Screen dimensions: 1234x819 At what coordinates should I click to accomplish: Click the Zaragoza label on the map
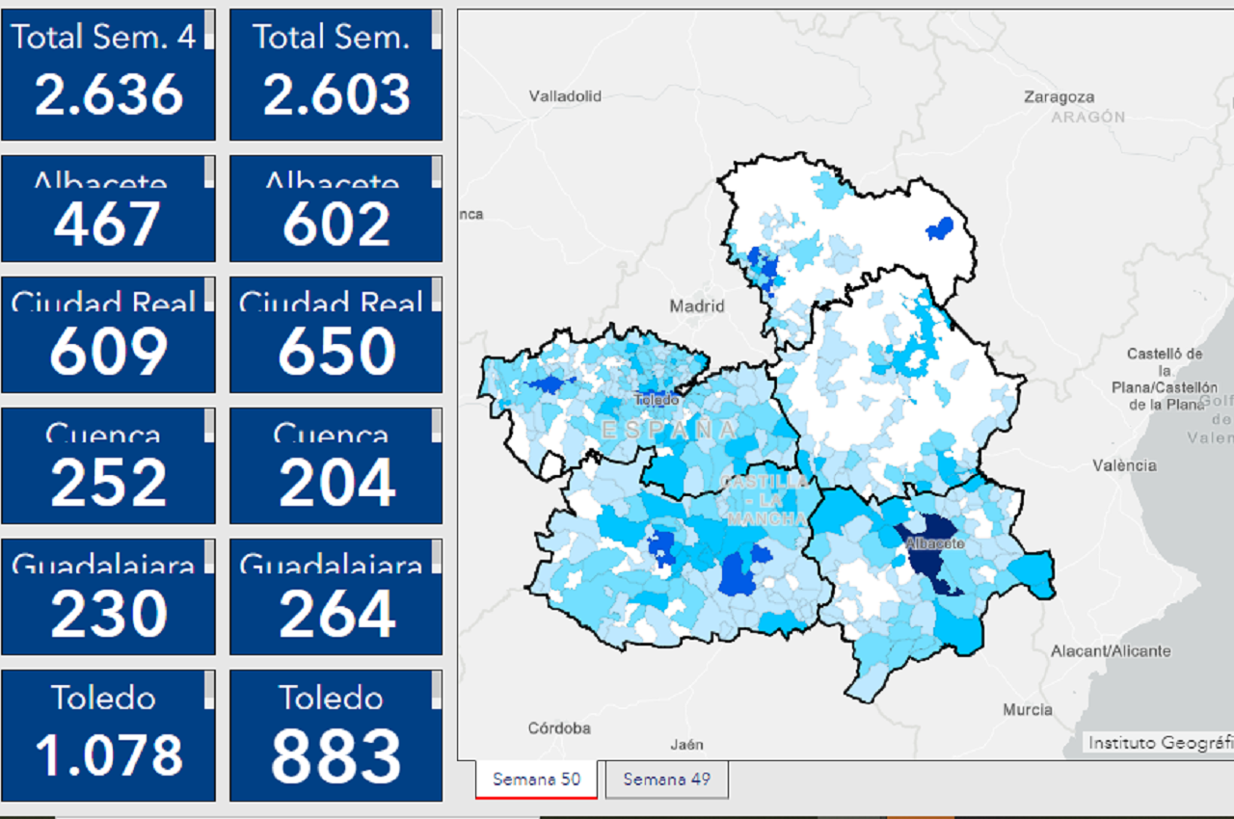[x=1060, y=96]
